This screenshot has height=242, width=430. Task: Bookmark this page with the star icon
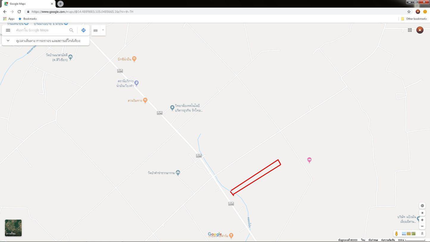point(409,12)
